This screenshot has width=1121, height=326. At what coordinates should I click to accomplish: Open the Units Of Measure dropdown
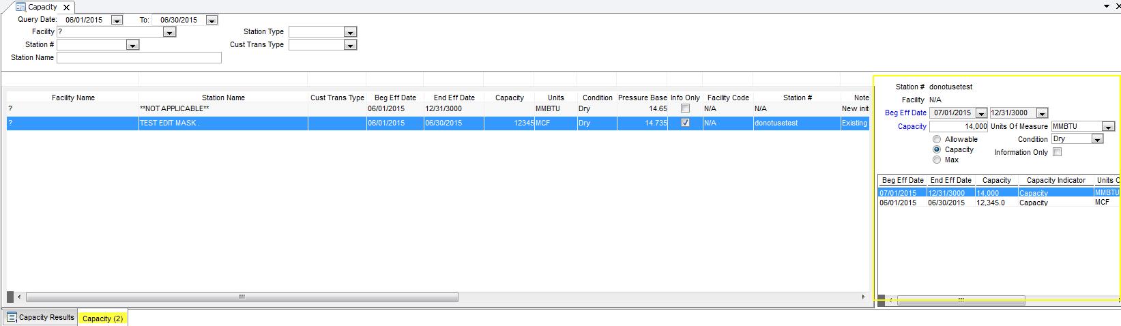(x=1108, y=127)
